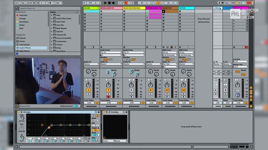Click the search field in browser
The image size is (268, 150).
pyautogui.click(x=50, y=8)
